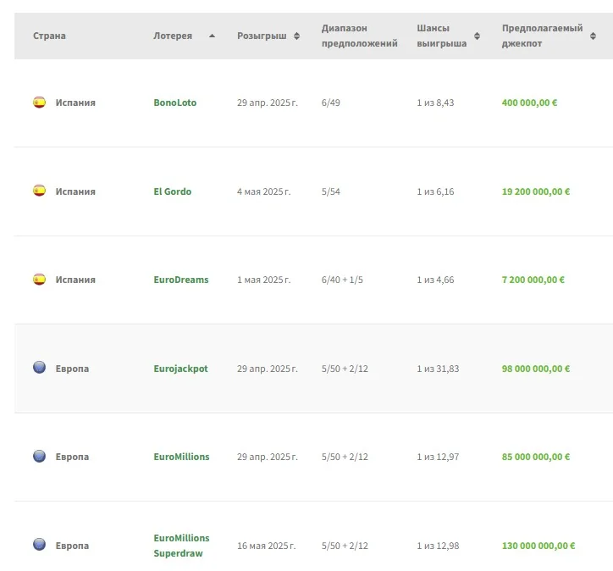
Task: Click the Лотерея column header text
Action: tap(173, 36)
